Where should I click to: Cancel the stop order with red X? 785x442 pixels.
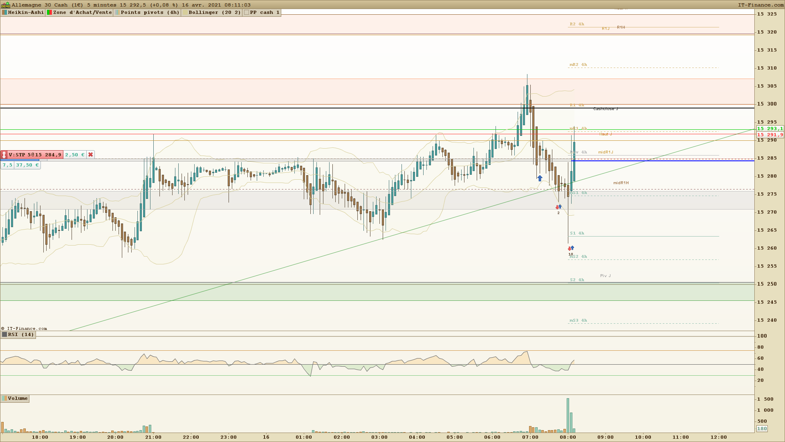(x=91, y=155)
